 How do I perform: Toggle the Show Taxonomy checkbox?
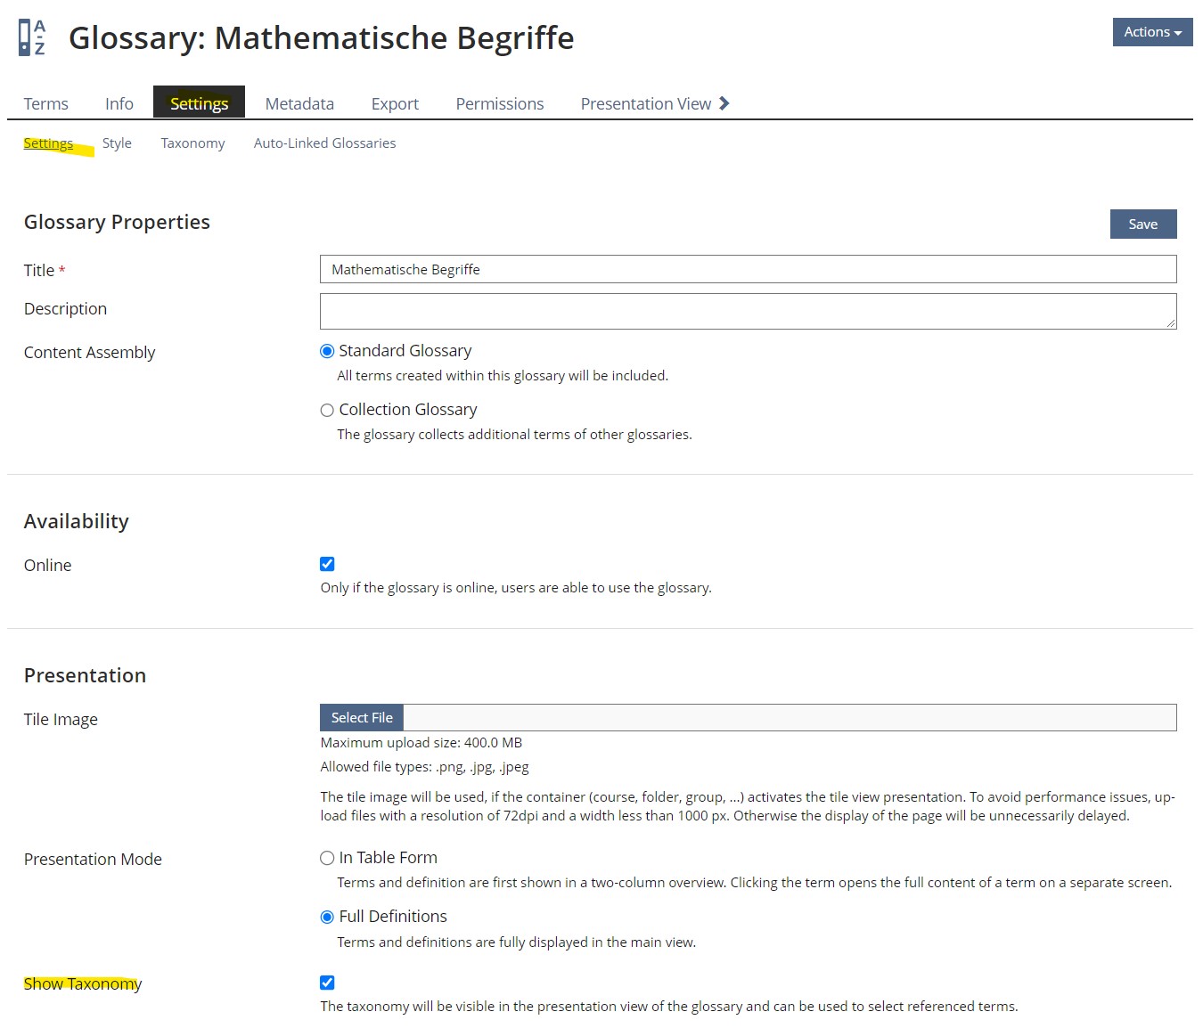327,983
